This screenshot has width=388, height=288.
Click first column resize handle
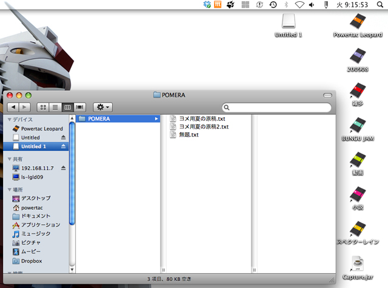coord(163,270)
